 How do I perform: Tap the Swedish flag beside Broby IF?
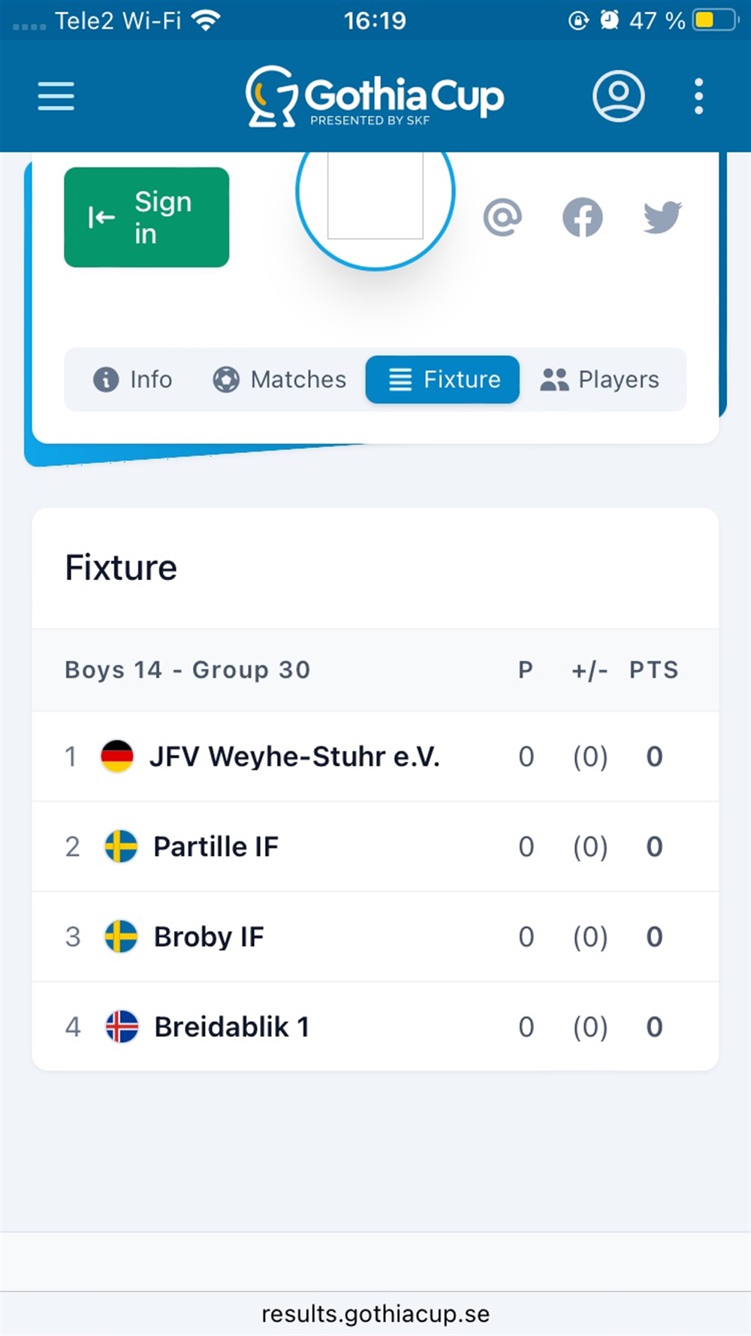(x=121, y=936)
